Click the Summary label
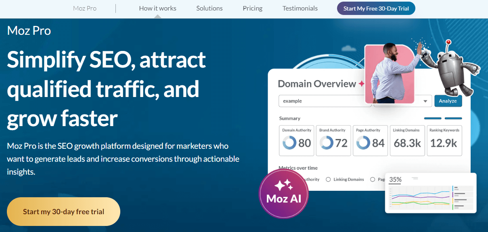Viewport: 488px width, 232px height. click(290, 118)
